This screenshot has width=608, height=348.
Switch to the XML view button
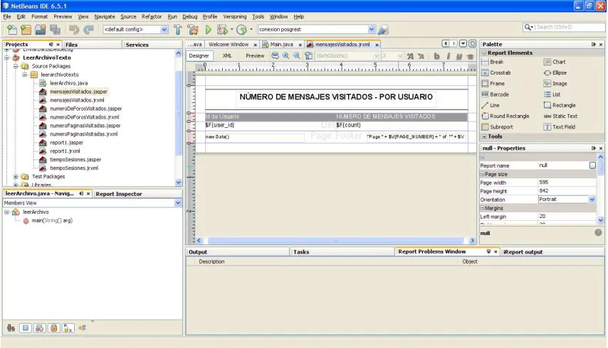coord(227,55)
